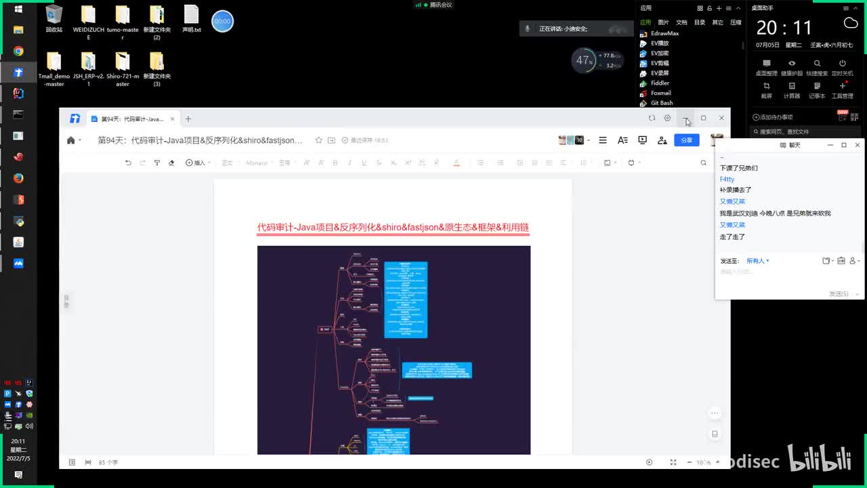
Task: Open the 插入 insert menu
Action: 197,163
